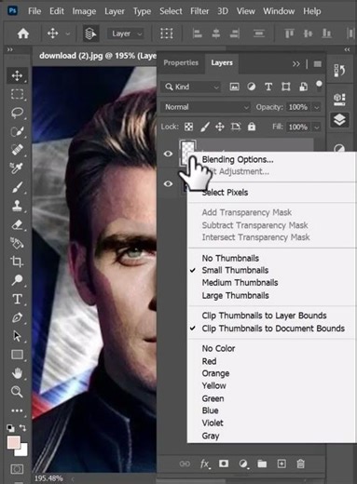Lock all padlock icon

click(252, 127)
